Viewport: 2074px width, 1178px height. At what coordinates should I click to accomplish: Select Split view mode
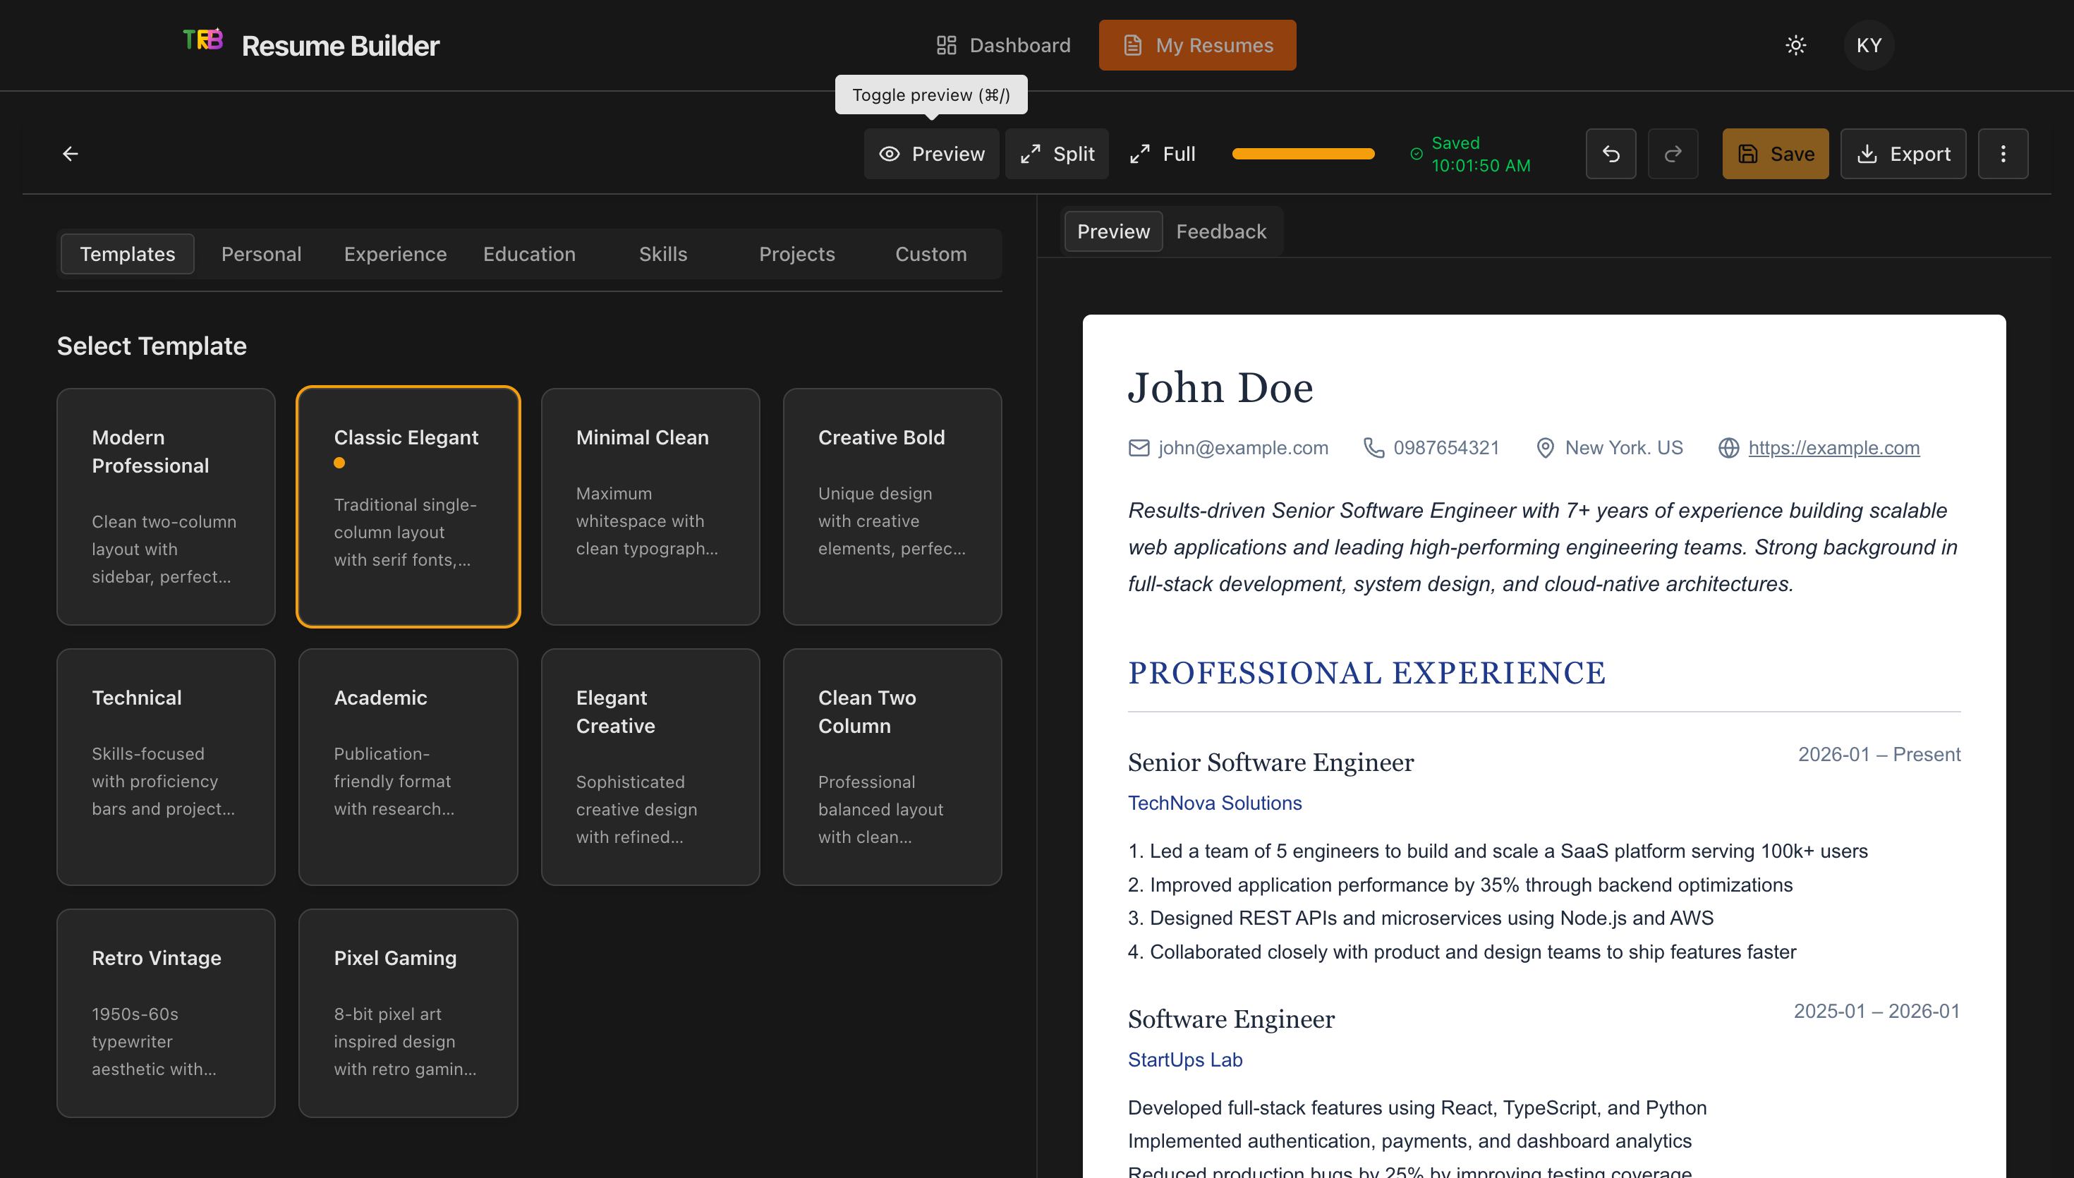tap(1057, 154)
